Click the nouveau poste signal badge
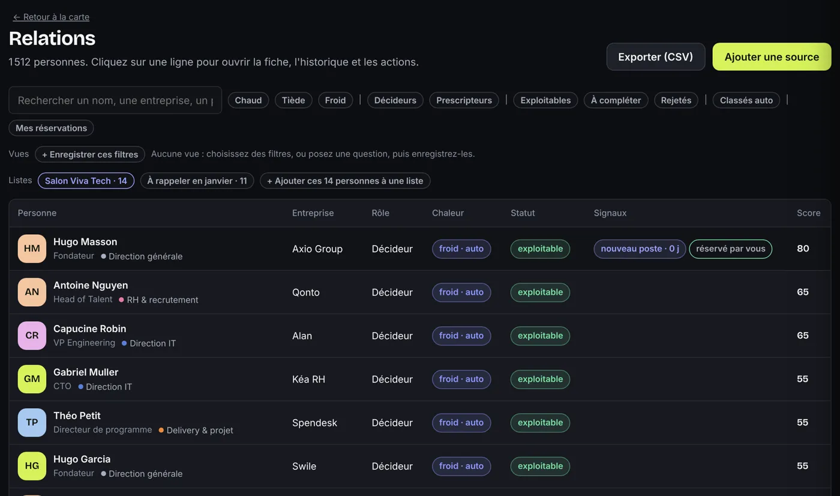 pyautogui.click(x=640, y=249)
